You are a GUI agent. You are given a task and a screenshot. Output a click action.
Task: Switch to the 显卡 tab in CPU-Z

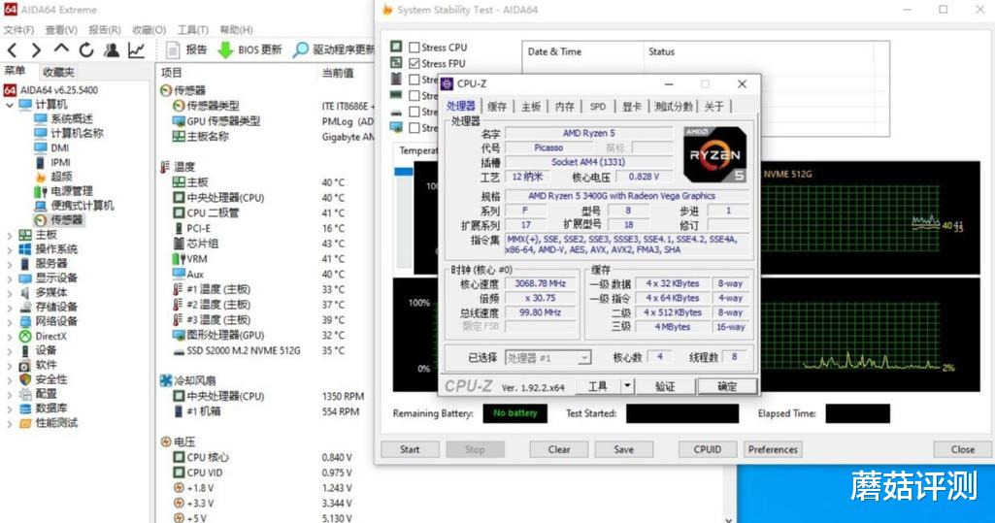click(631, 107)
